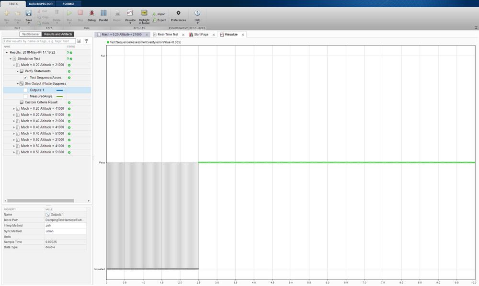Collapse the Simulation Test group
Screen dimensions: 479x286
[x=11, y=58]
